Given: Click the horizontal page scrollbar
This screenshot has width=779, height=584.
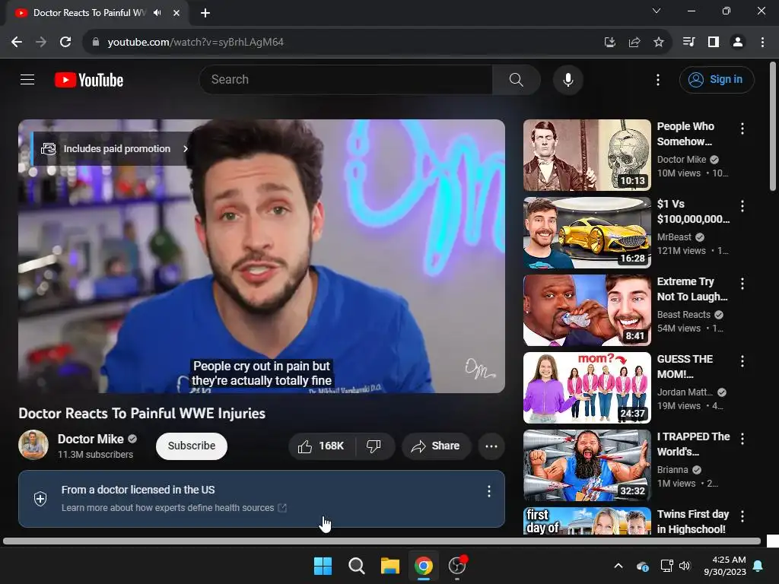Looking at the screenshot, I should [x=382, y=541].
